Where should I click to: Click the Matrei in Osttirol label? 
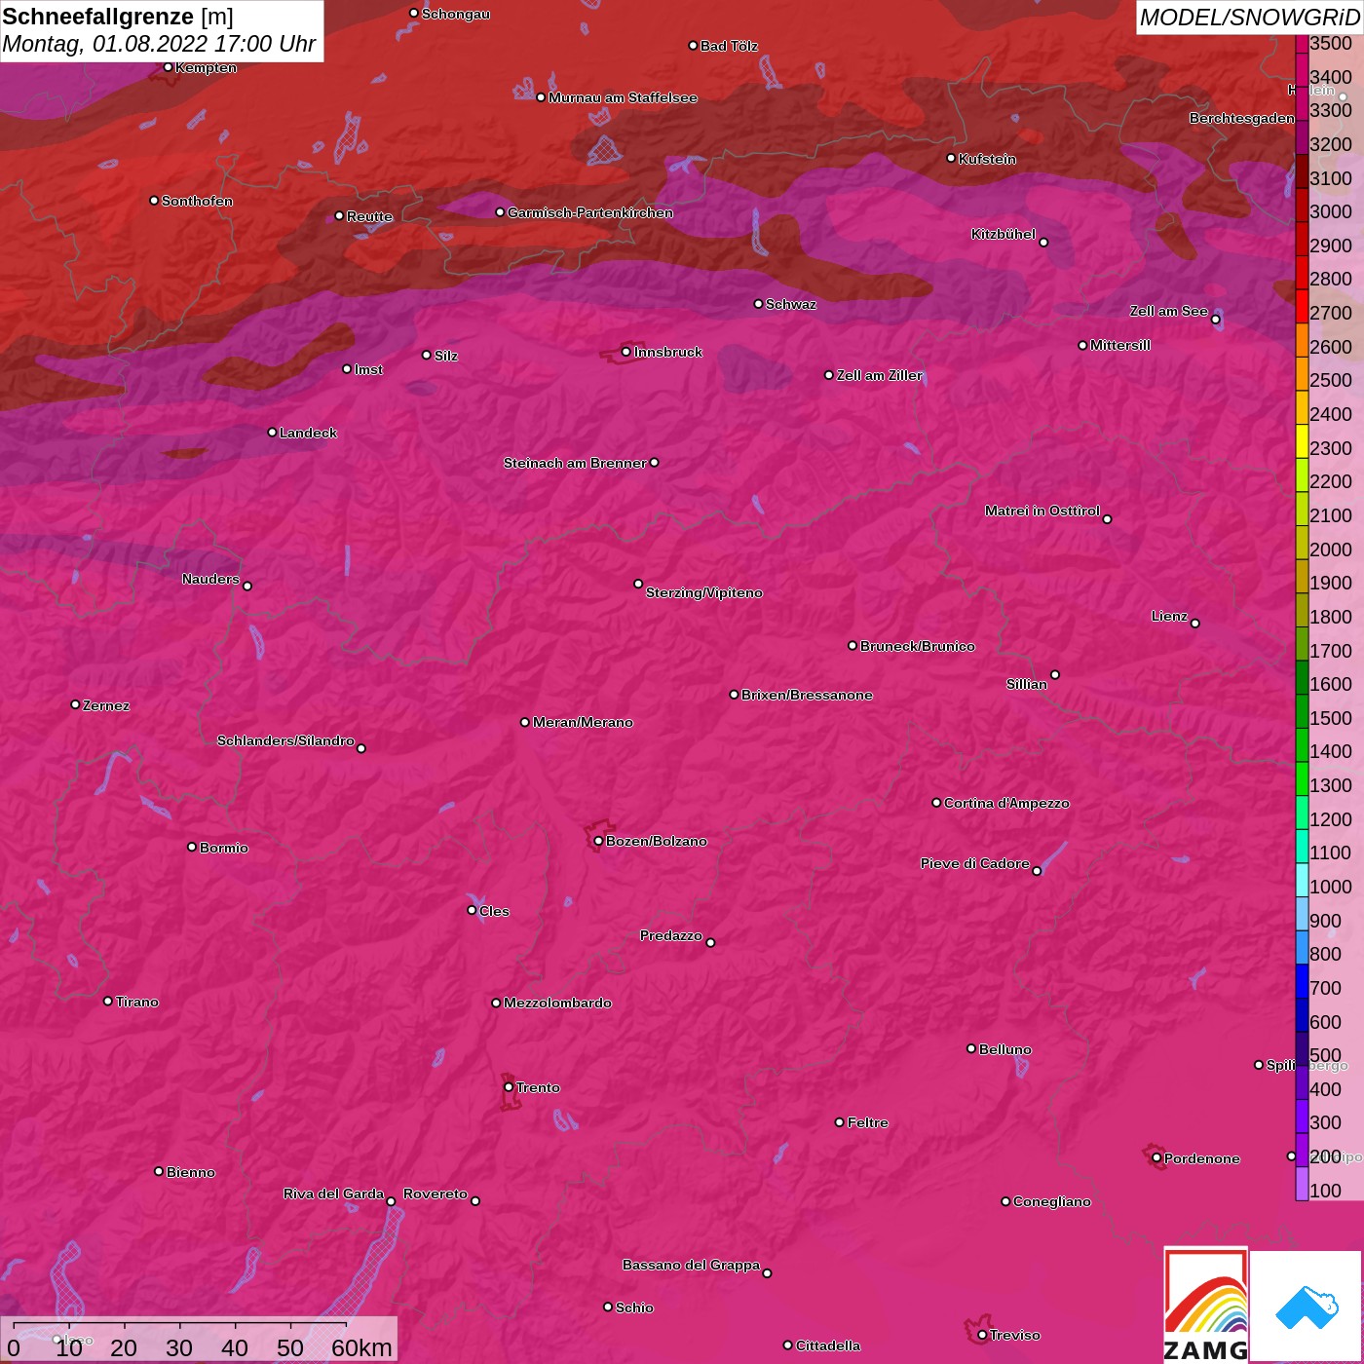pyautogui.click(x=1042, y=511)
